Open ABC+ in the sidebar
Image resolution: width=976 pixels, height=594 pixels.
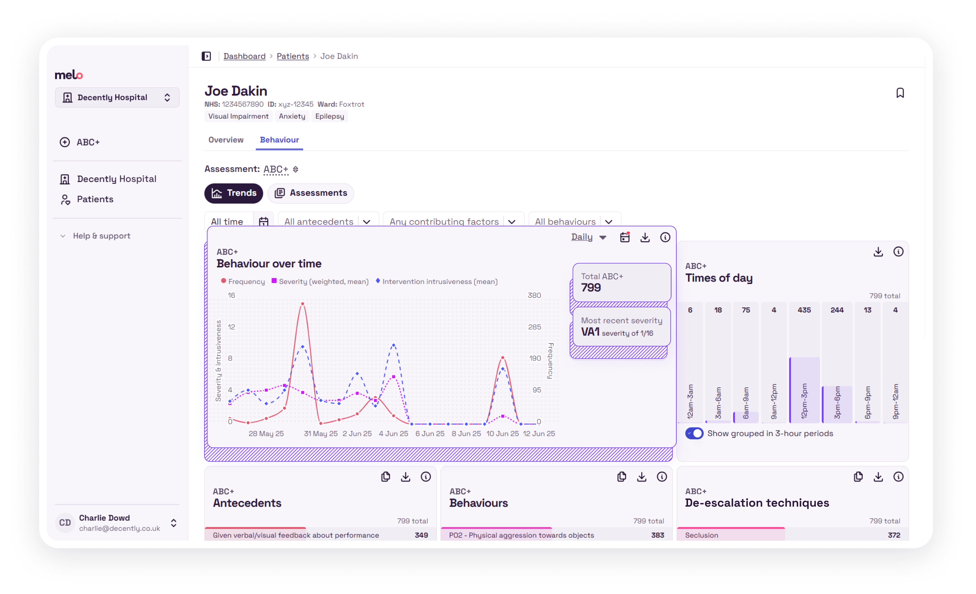[88, 142]
